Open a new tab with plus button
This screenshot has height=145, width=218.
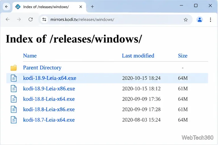click(x=92, y=7)
